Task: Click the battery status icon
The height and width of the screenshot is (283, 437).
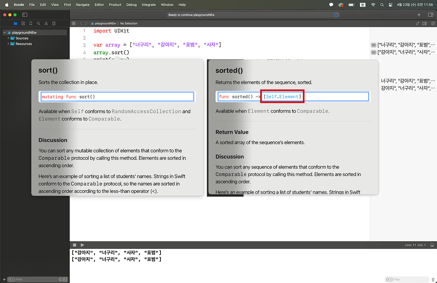Action: point(351,5)
